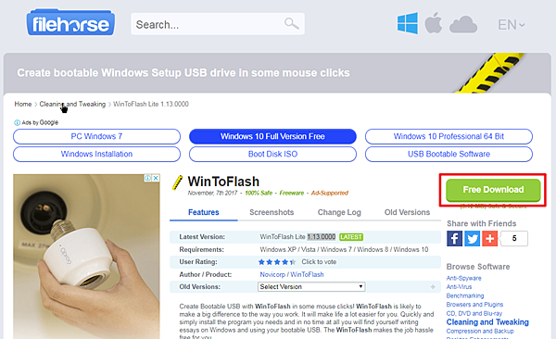The width and height of the screenshot is (556, 339).
Task: Click the WinToFlash title heading
Action: (x=223, y=182)
